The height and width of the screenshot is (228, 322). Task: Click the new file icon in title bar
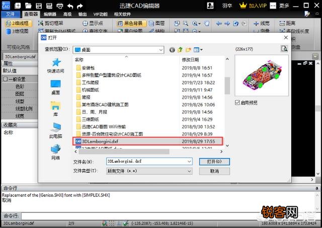(18, 6)
